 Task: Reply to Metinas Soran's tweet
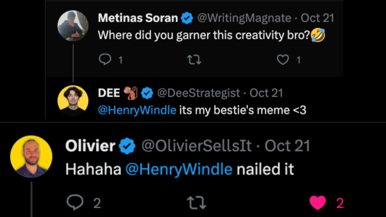[x=105, y=60]
